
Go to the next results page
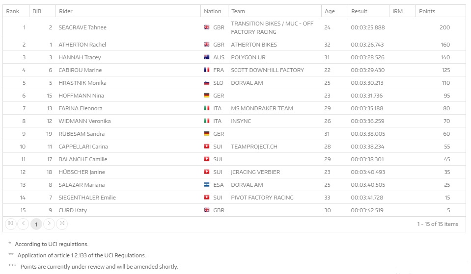click(49, 224)
